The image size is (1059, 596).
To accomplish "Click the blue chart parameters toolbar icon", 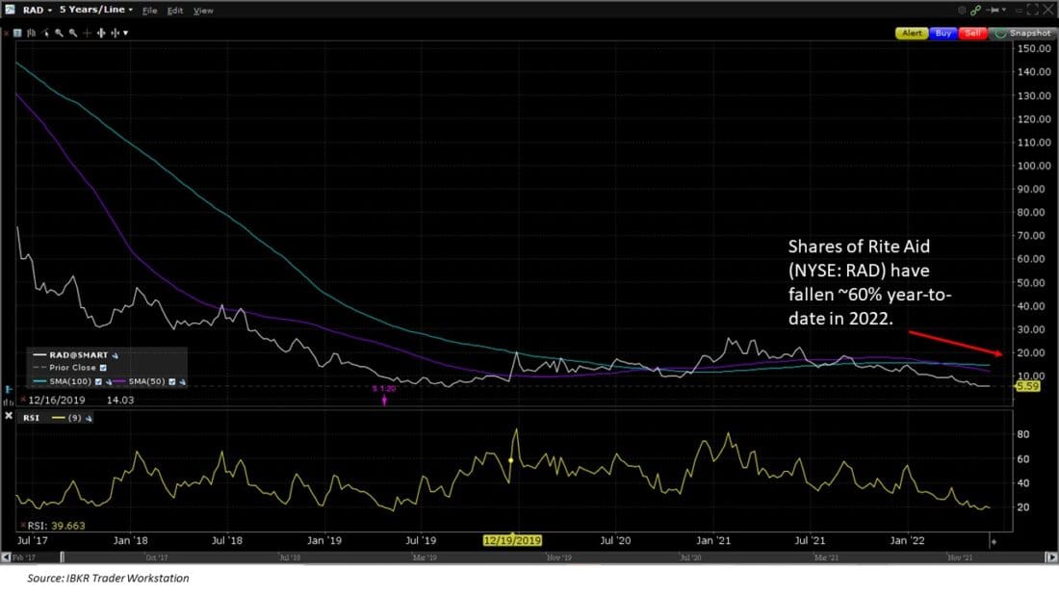I will pyautogui.click(x=17, y=33).
